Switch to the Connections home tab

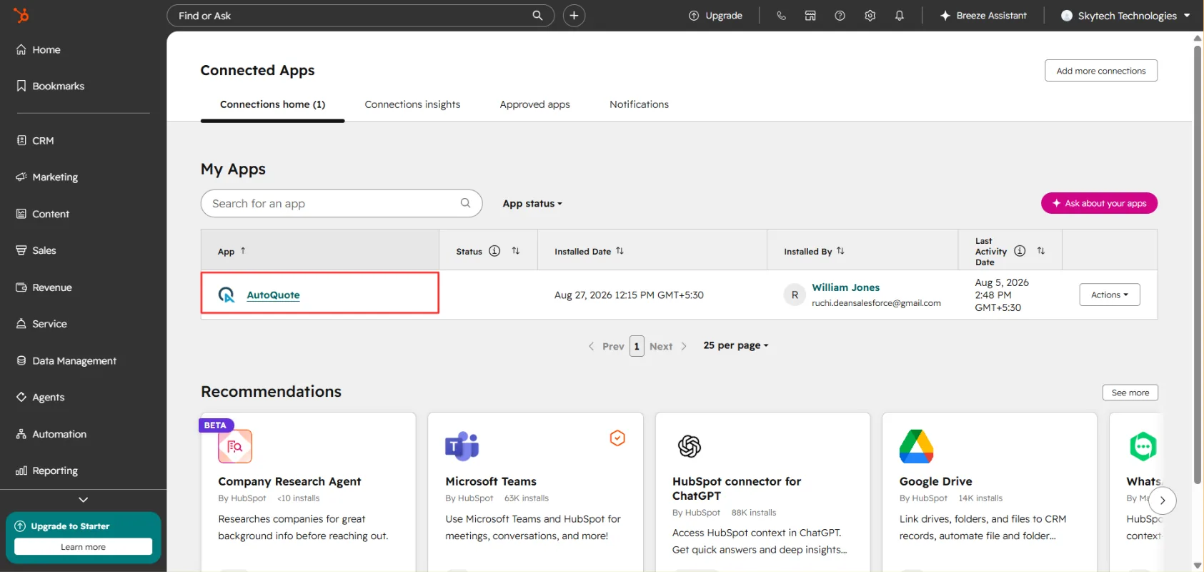(x=273, y=104)
